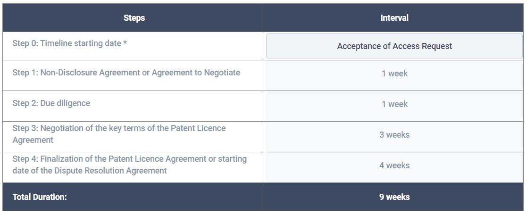Open the Acceptance of Access Request field
The width and height of the screenshot is (527, 215).
[394, 46]
